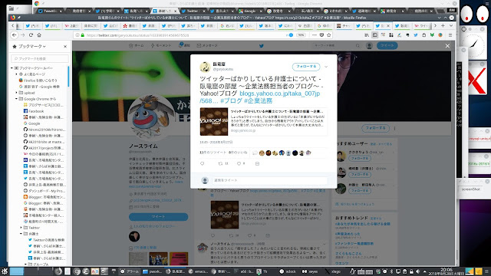The width and height of the screenshot is (491, 276).
Task: Open Twitter ホーム navigation item
Action: click(x=137, y=46)
